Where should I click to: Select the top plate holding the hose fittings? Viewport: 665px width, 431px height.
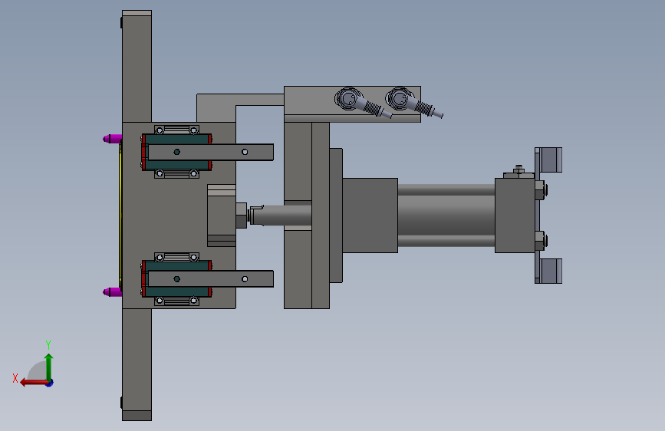[x=352, y=104]
